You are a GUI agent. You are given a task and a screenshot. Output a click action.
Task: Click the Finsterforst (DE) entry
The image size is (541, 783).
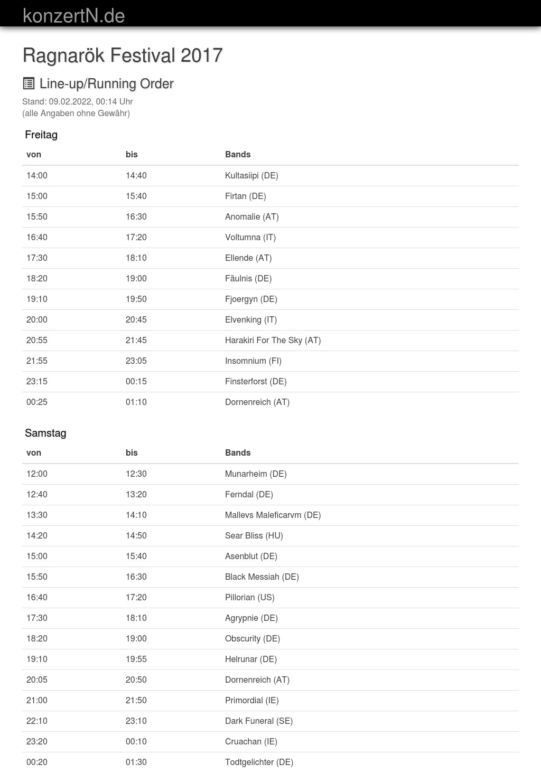tap(256, 381)
